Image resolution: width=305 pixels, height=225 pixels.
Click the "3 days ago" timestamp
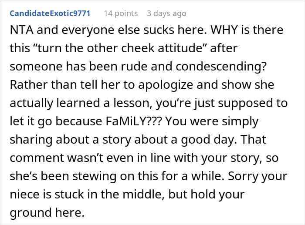(166, 13)
